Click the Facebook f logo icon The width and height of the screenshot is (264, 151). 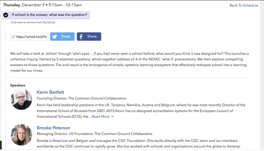tap(81, 37)
